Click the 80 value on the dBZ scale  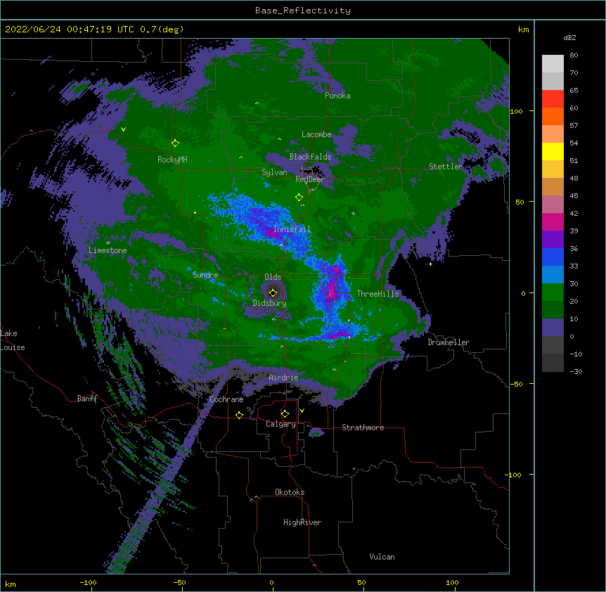coord(574,56)
